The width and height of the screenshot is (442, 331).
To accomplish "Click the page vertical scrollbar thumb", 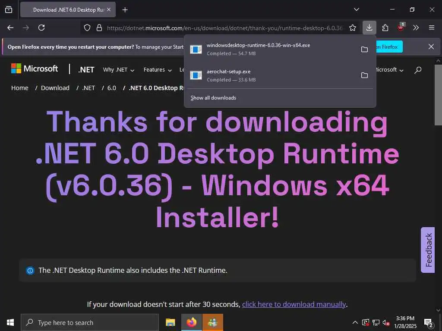I will [x=438, y=95].
